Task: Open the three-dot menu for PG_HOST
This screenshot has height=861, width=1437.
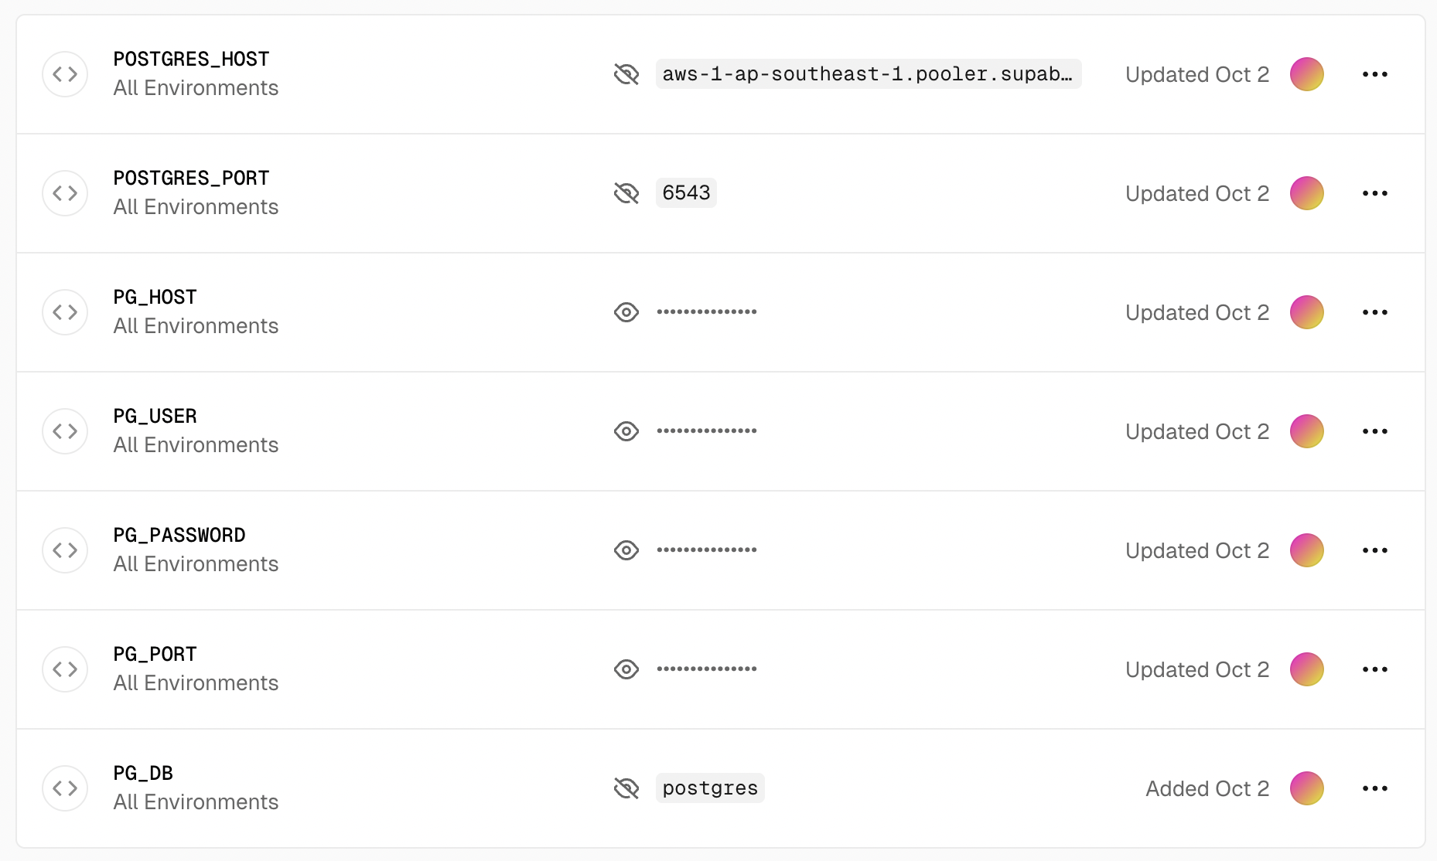Action: 1375,312
